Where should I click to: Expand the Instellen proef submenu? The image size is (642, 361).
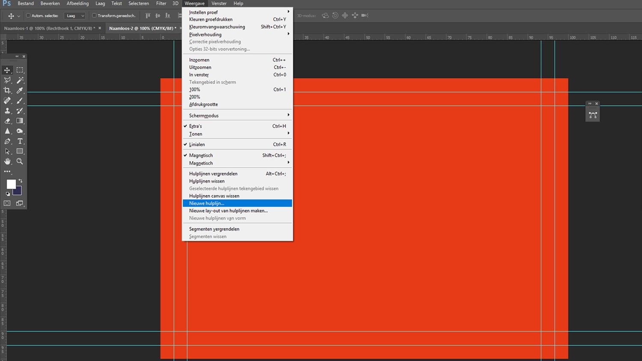[x=238, y=12]
